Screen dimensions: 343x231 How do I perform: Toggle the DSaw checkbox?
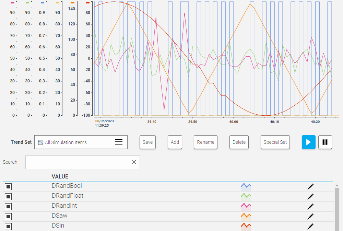(x=8, y=216)
